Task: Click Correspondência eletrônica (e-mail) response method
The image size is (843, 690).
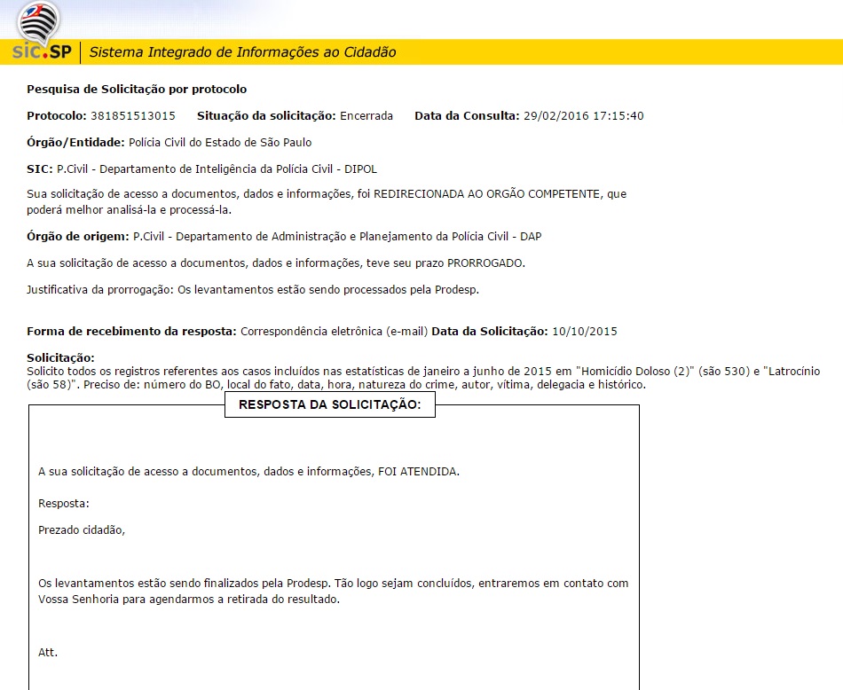Action: [334, 332]
